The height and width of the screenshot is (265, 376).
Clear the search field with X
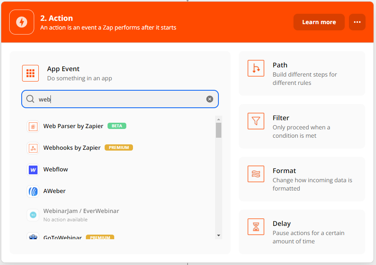[x=210, y=99]
